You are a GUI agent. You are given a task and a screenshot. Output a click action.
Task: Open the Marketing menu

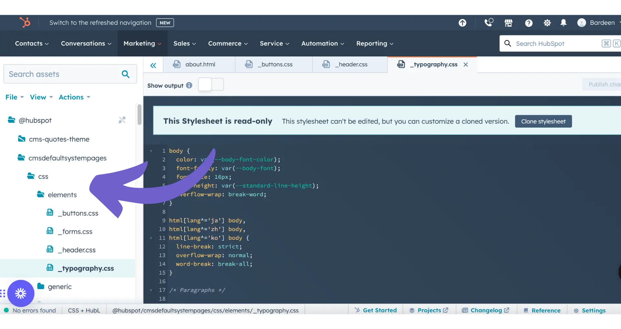click(142, 44)
